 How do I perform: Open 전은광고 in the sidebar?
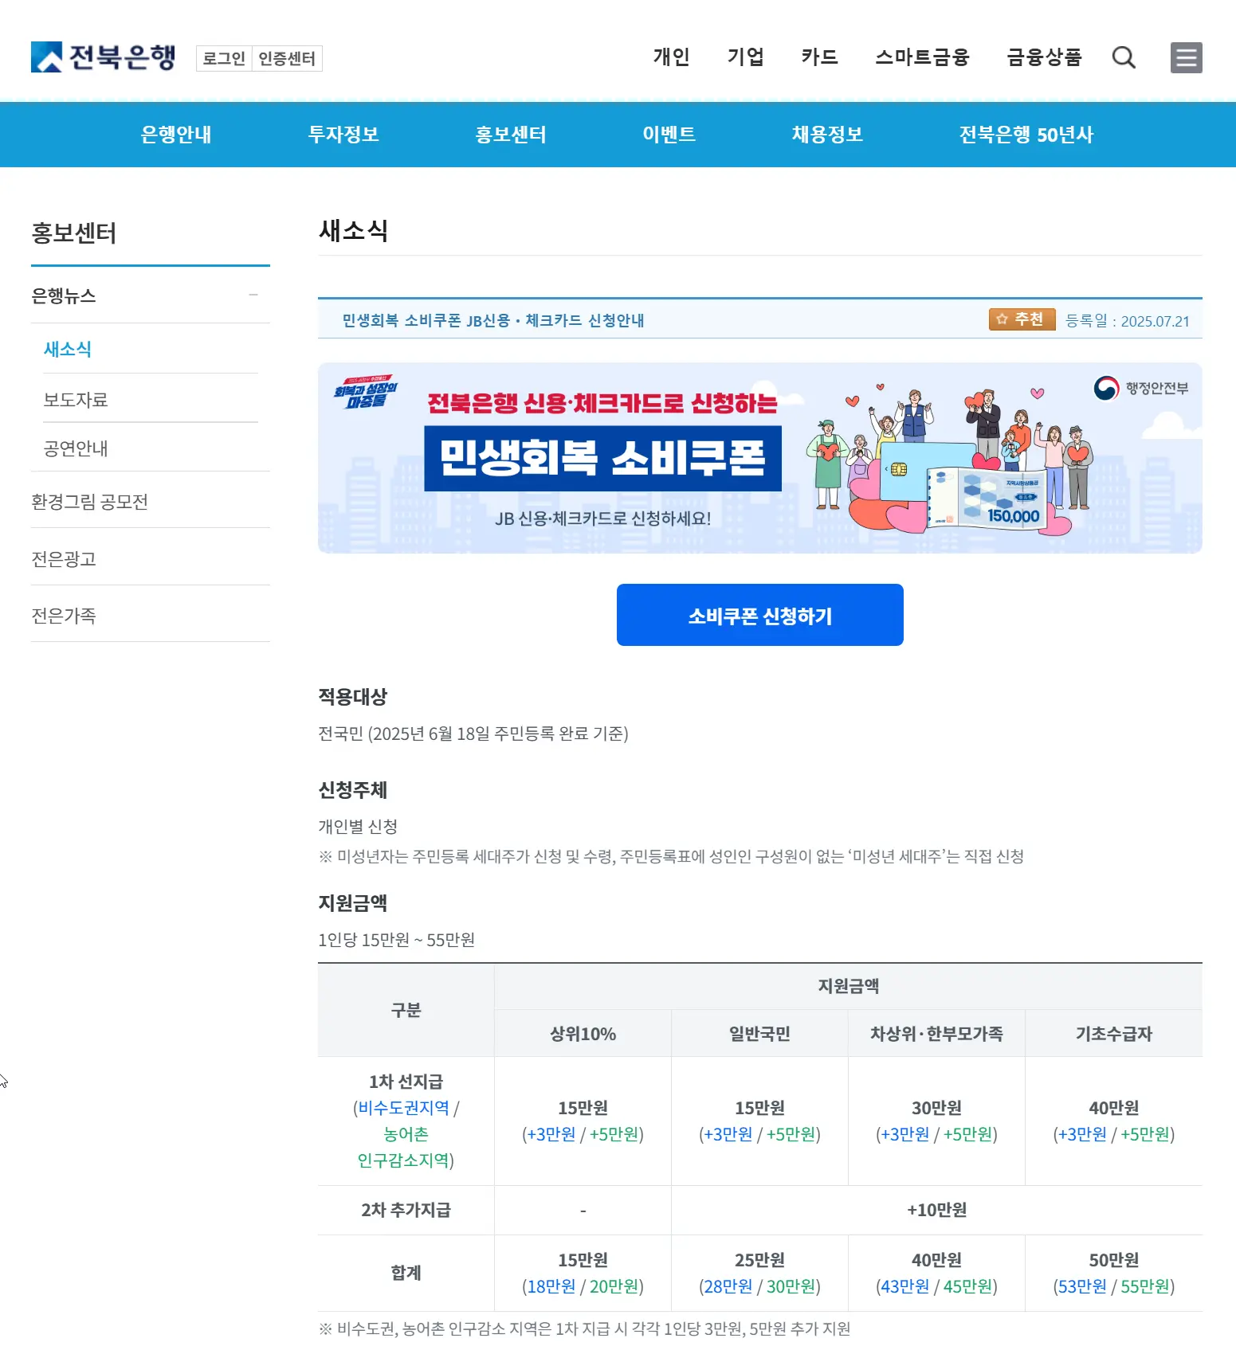click(x=64, y=558)
